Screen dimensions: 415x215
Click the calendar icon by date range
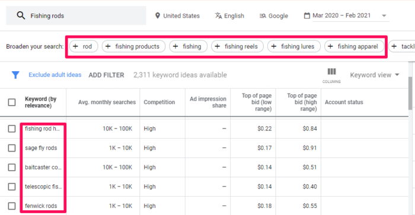click(307, 15)
